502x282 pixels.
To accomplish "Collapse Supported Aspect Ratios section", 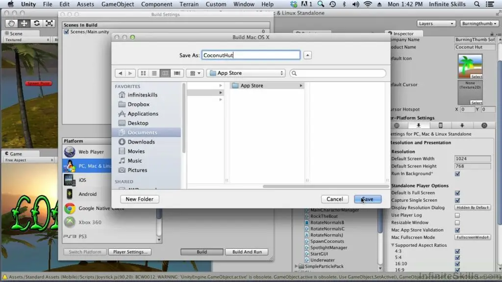I will tap(393, 245).
